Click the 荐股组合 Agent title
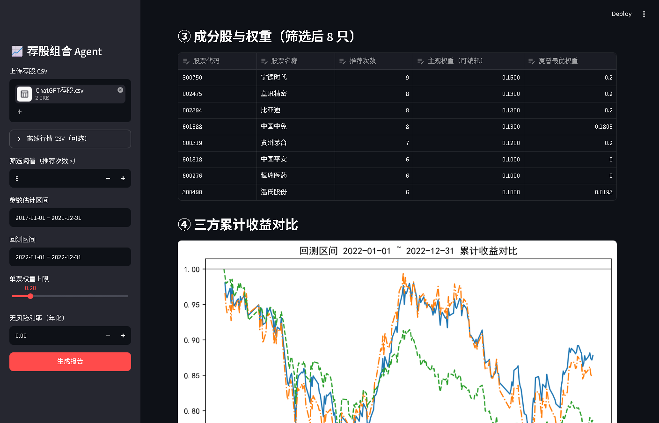The width and height of the screenshot is (659, 423). (56, 51)
